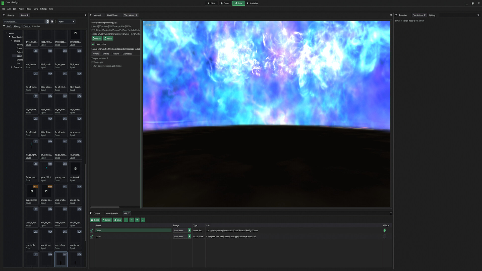482x271 pixels.
Task: Switch to Editor mode
Action: pyautogui.click(x=211, y=3)
